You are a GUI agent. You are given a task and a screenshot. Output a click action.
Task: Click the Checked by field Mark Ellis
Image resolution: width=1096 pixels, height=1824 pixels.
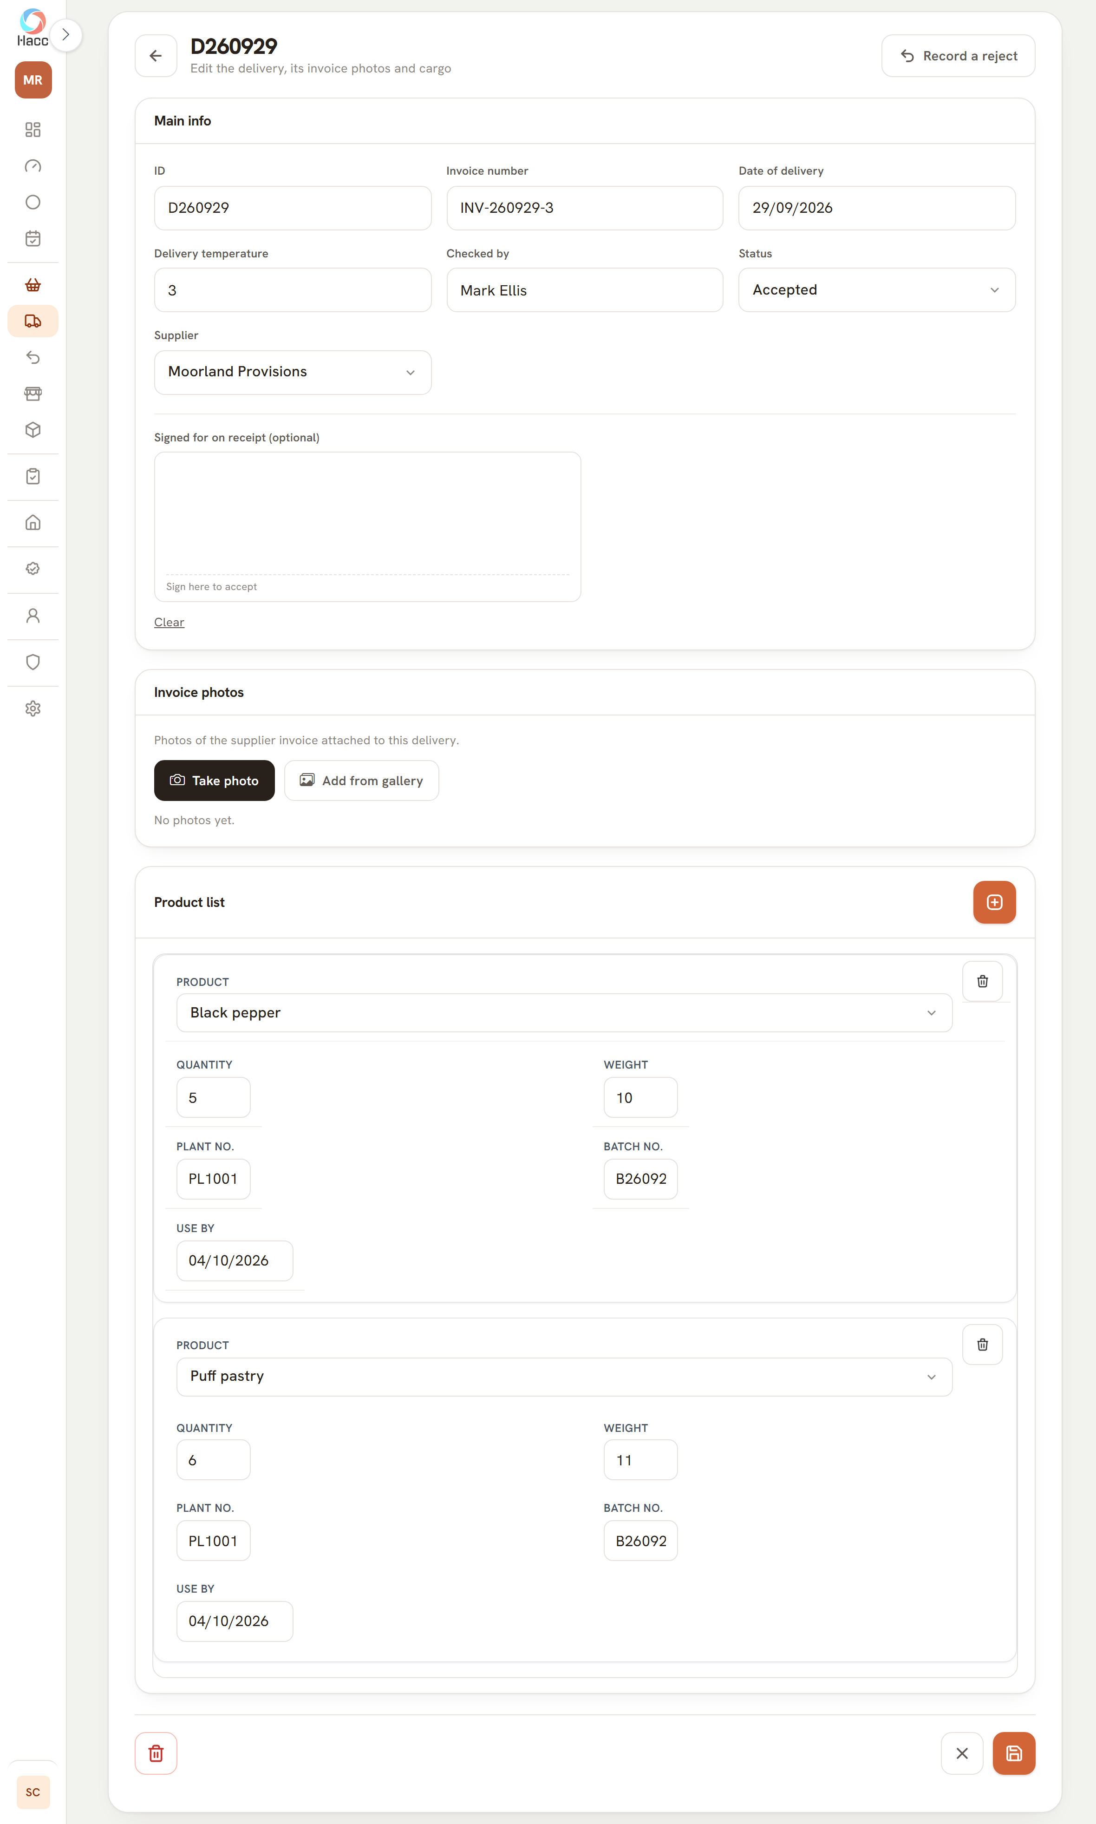click(584, 289)
